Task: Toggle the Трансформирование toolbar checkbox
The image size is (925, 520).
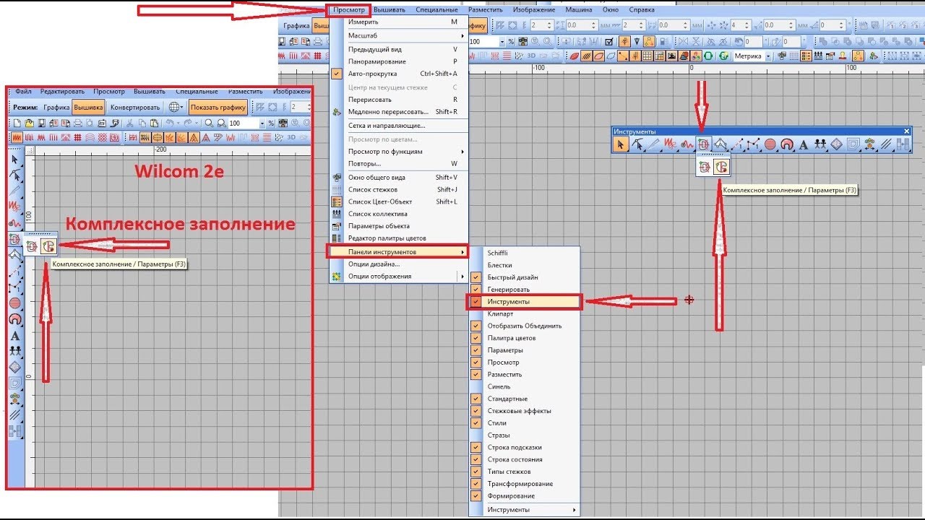Action: [x=476, y=484]
